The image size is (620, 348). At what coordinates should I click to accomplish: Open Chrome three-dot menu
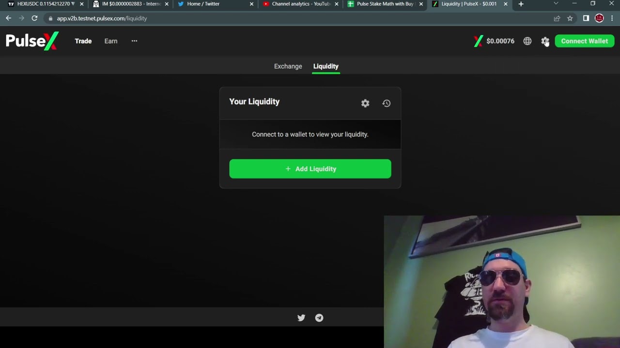612,18
